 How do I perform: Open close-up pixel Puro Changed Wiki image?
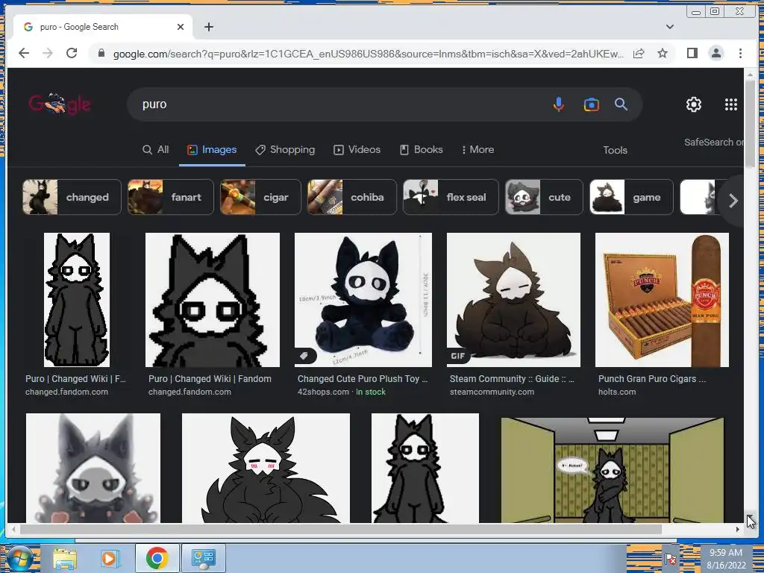tap(213, 300)
